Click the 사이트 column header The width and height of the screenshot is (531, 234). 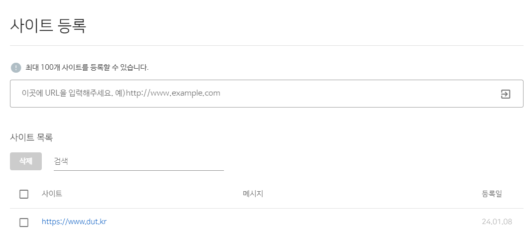pyautogui.click(x=52, y=194)
